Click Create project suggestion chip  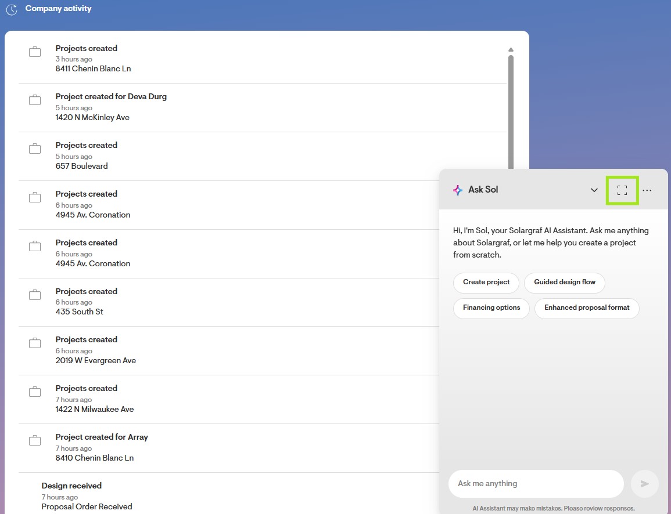pyautogui.click(x=486, y=283)
